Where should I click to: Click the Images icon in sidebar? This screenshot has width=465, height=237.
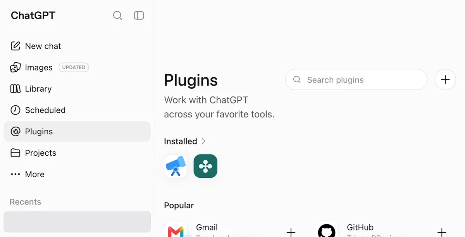pyautogui.click(x=15, y=67)
